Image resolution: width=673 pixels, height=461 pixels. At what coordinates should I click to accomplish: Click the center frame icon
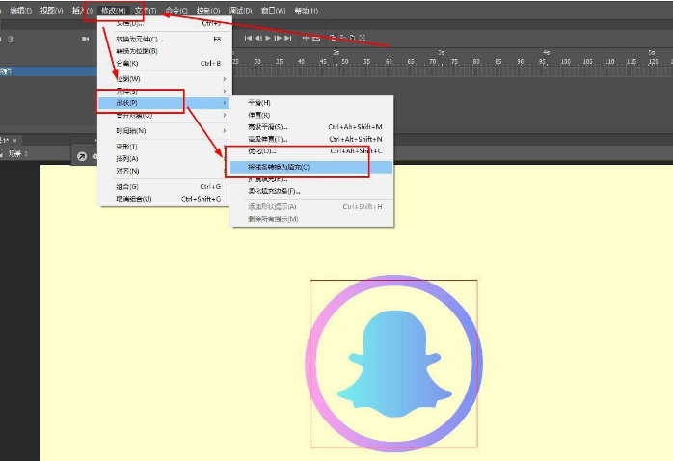tap(306, 39)
